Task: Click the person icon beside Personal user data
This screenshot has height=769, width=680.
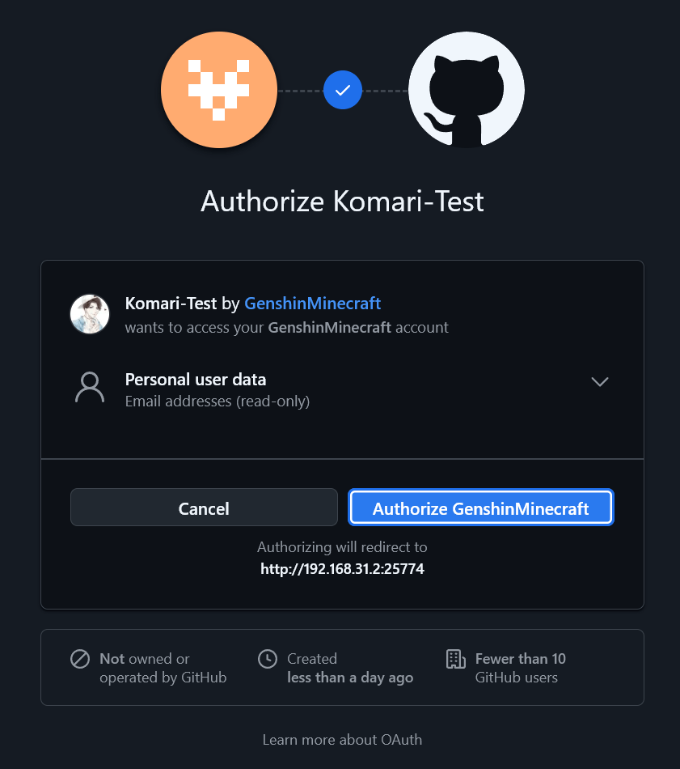Action: (x=90, y=389)
